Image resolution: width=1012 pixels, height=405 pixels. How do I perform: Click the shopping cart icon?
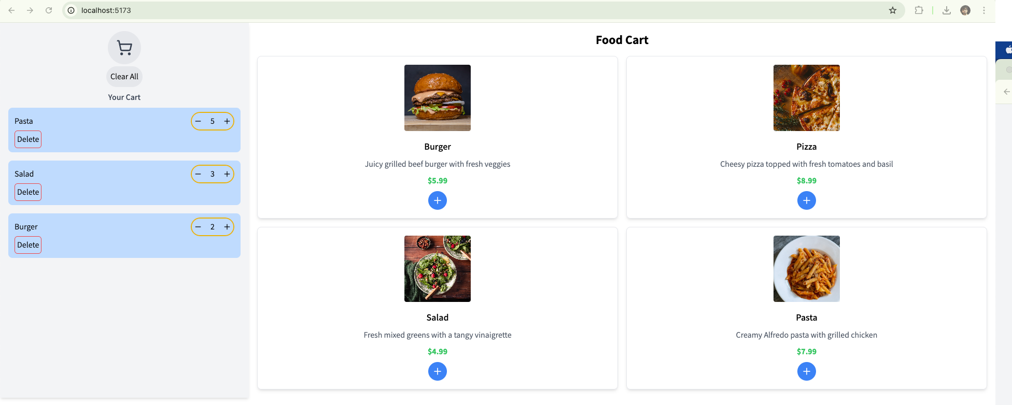click(124, 48)
